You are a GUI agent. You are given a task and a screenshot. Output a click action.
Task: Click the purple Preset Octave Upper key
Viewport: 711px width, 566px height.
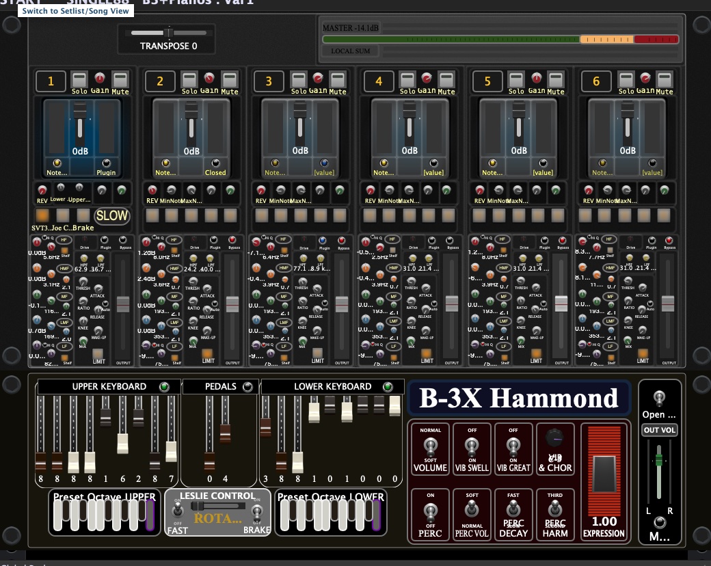click(x=150, y=515)
